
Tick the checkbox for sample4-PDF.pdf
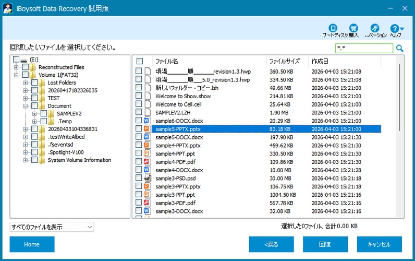pos(139,161)
